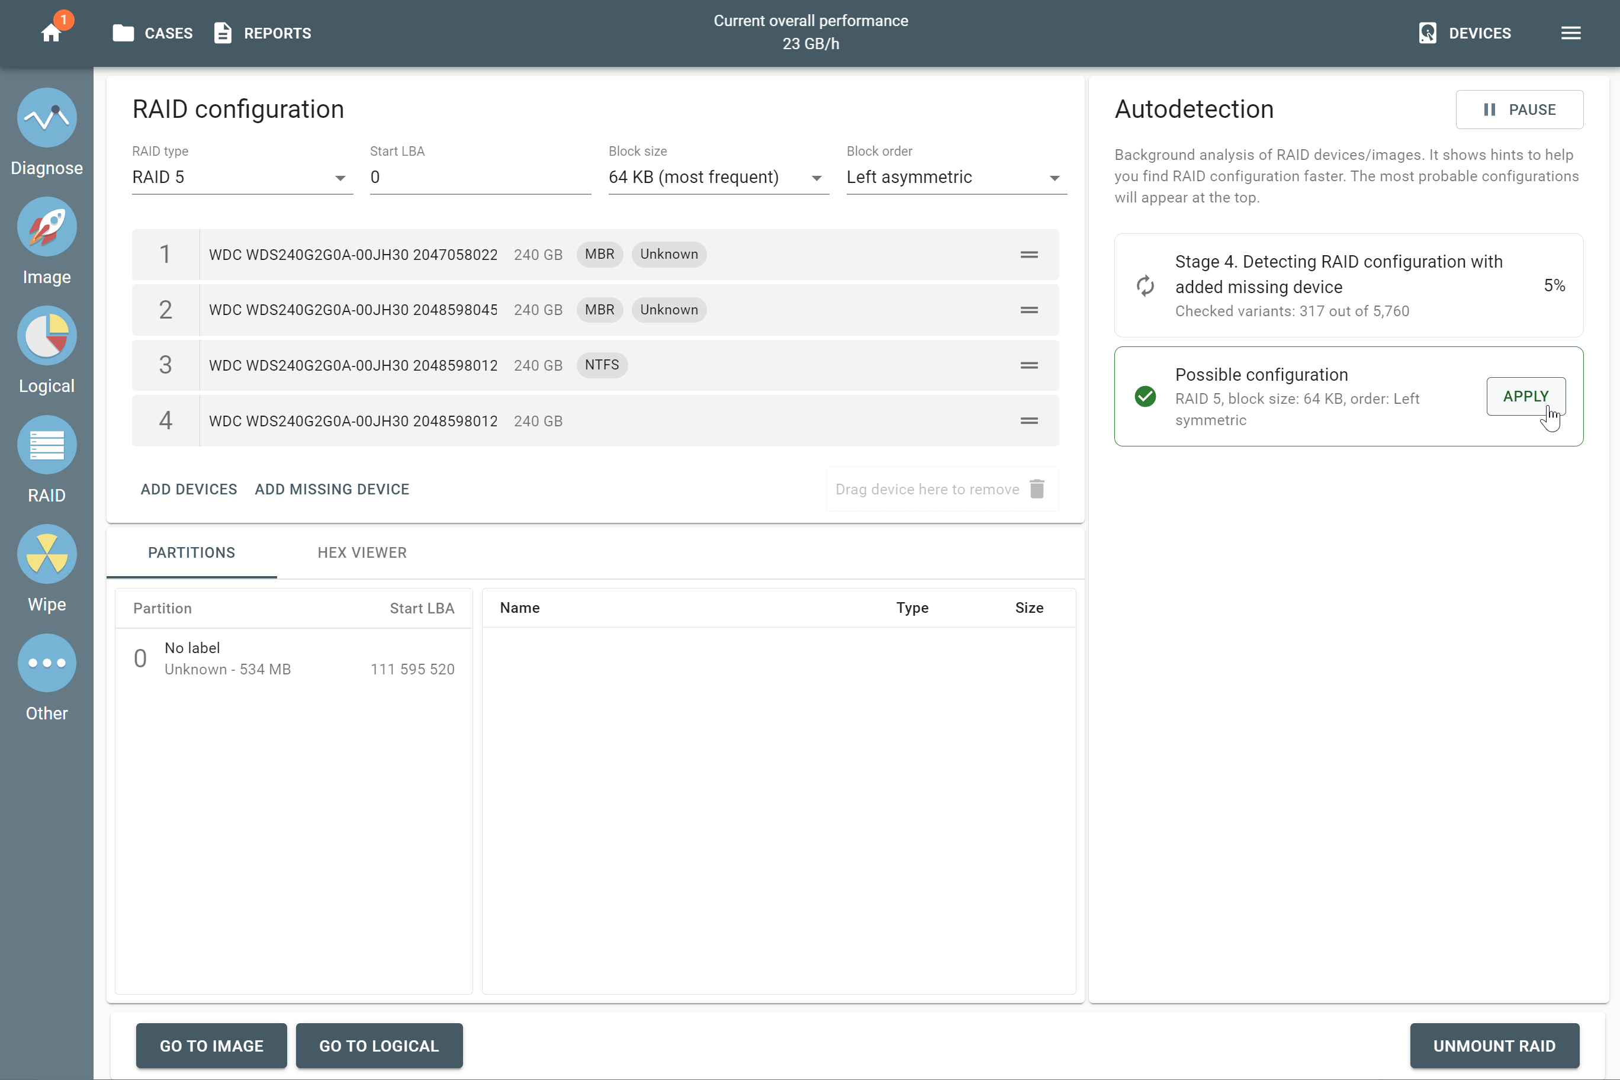Click the Stage 4 refresh spinner icon
Image resolution: width=1620 pixels, height=1080 pixels.
[1145, 285]
